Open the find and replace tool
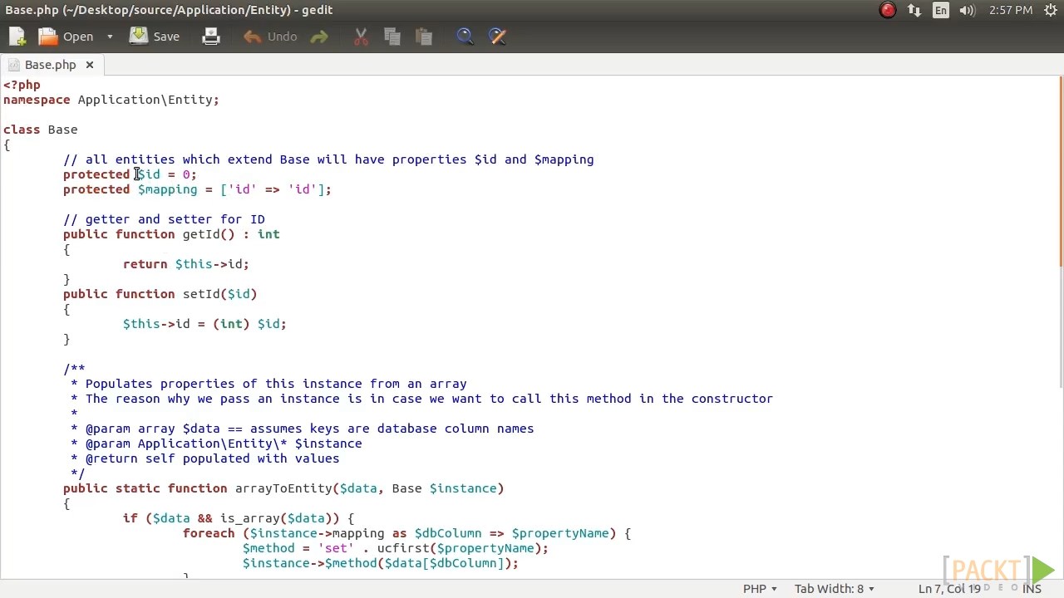The width and height of the screenshot is (1064, 598). pyautogui.click(x=497, y=37)
